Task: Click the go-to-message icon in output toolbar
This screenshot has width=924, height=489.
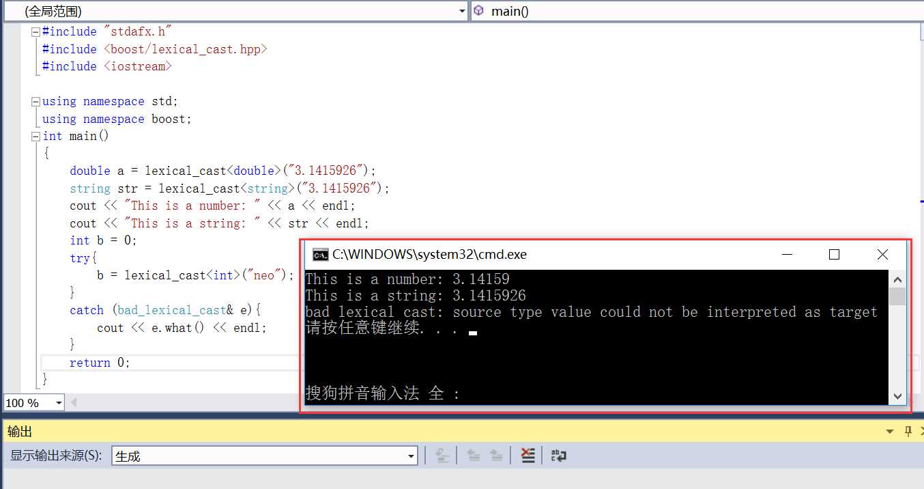Action: point(442,456)
